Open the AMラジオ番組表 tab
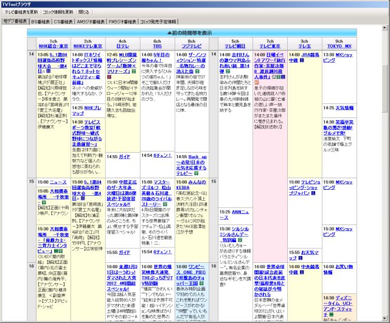This screenshot has width=390, height=323. point(91,22)
